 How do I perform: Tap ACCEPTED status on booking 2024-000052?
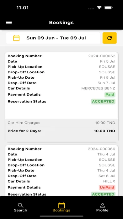(x=103, y=102)
